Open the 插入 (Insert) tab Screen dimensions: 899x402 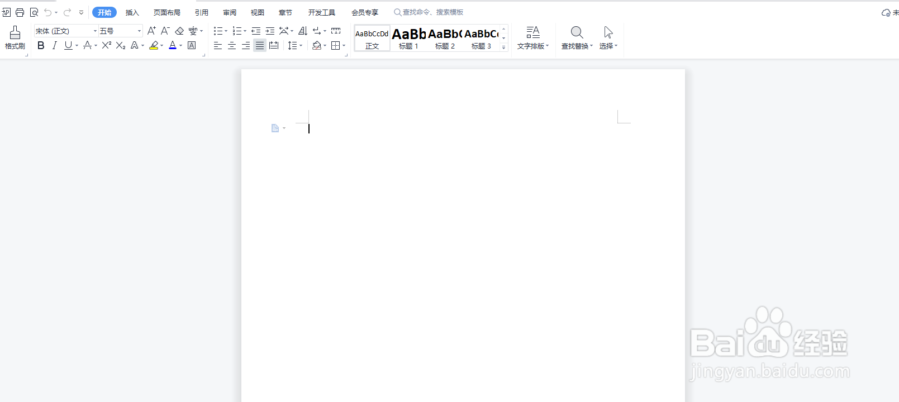tap(132, 12)
